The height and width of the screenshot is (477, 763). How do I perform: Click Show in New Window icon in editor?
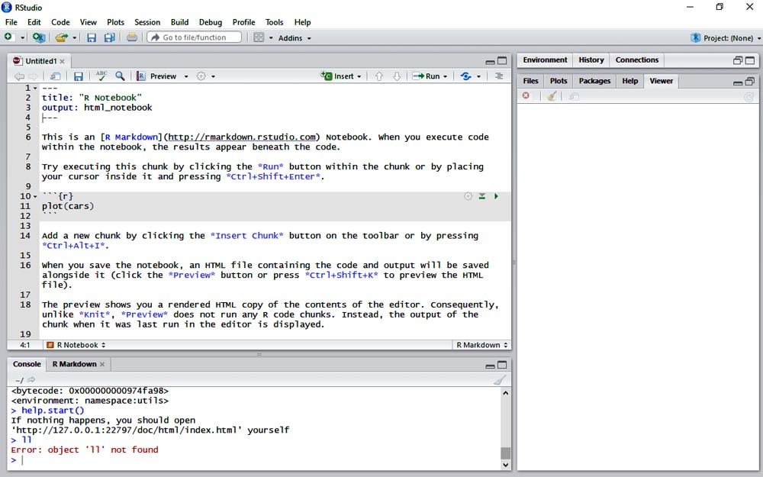56,76
